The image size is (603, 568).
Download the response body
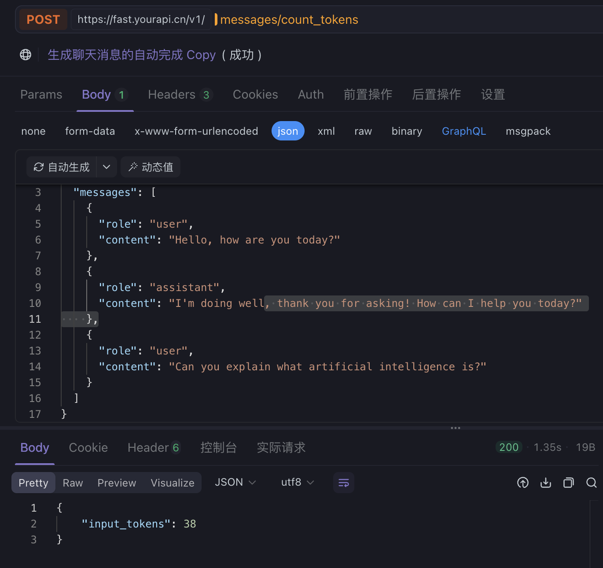[546, 483]
